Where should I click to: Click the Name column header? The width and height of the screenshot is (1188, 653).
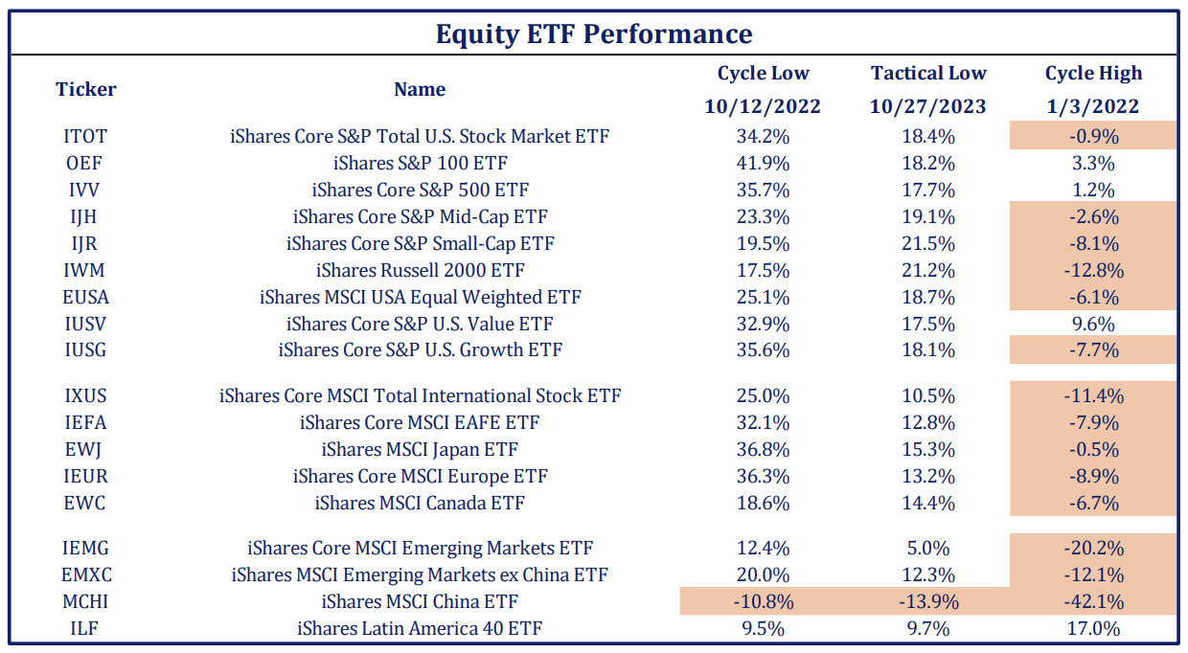420,89
